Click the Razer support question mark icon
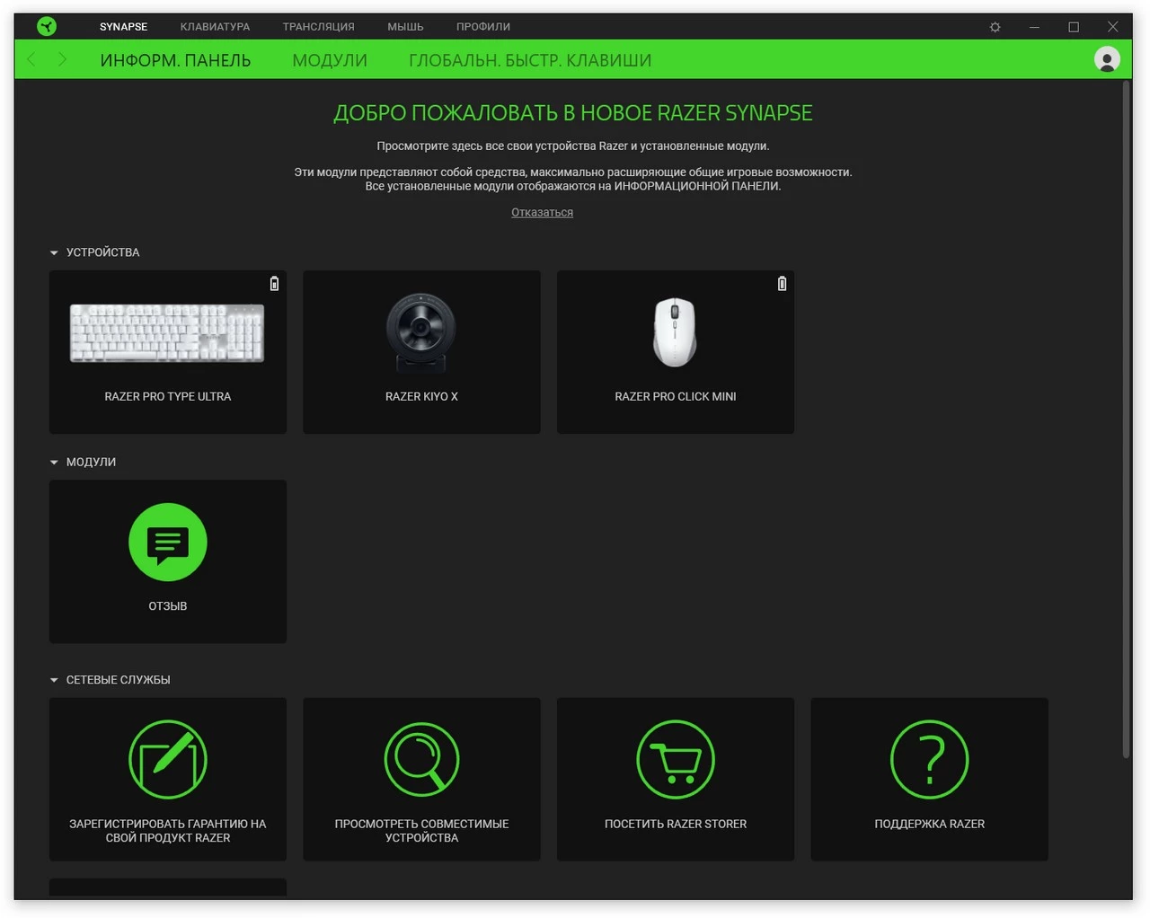The width and height of the screenshot is (1150, 918). (929, 760)
